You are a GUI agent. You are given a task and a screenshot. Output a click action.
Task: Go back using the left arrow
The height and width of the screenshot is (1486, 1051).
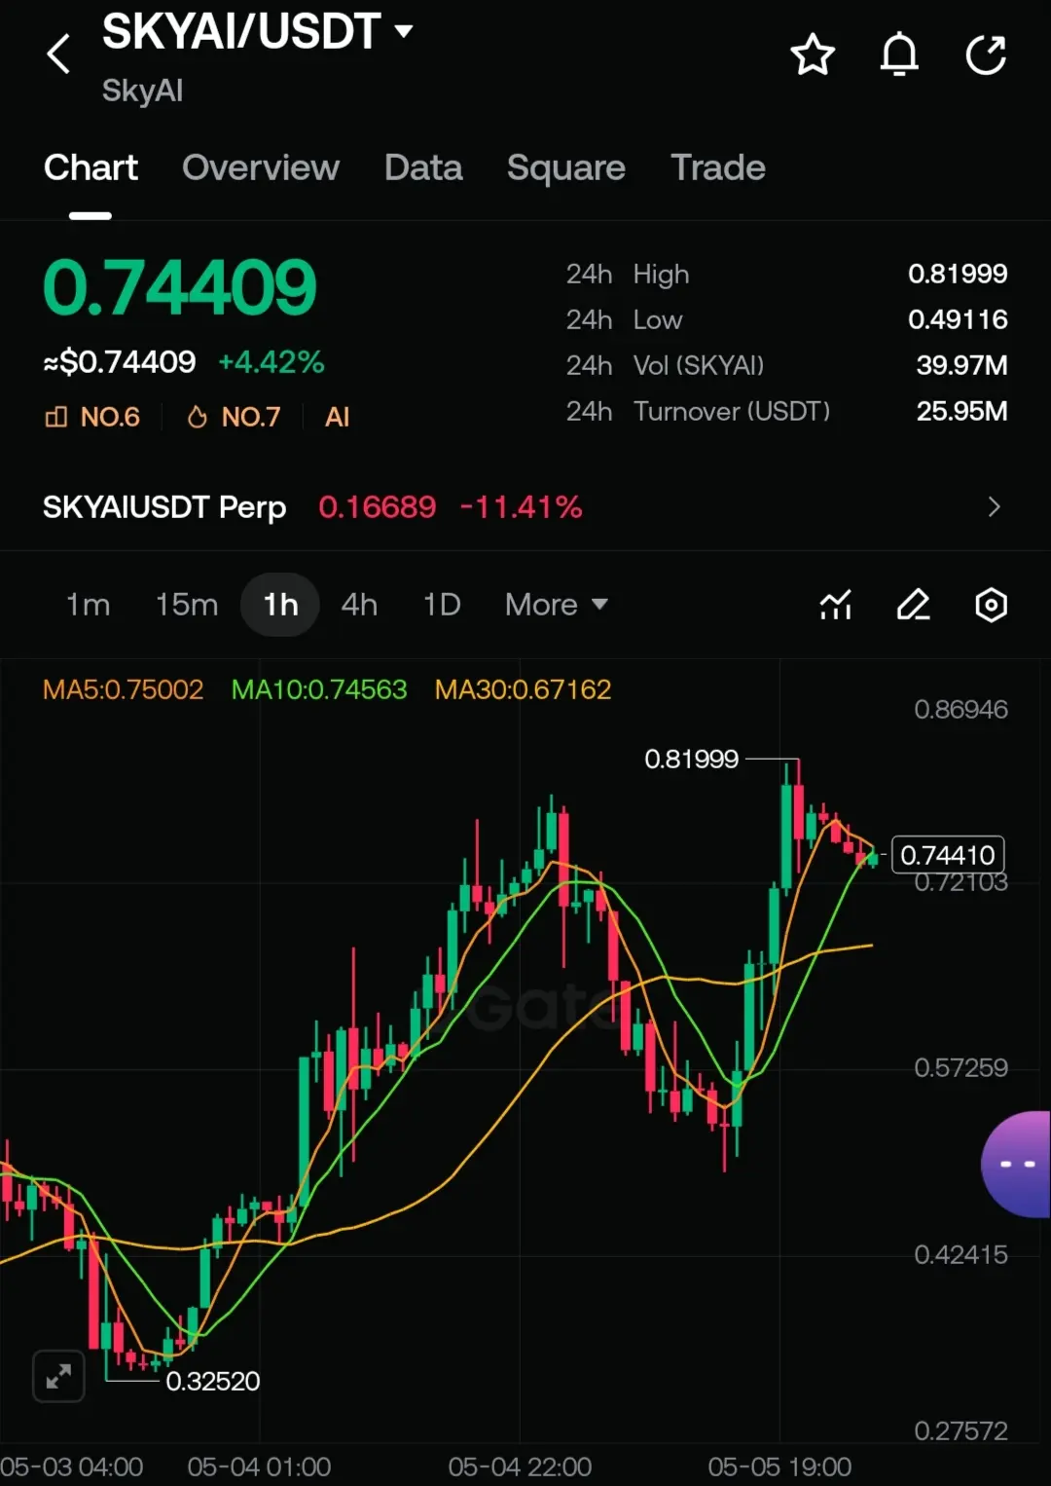point(58,54)
